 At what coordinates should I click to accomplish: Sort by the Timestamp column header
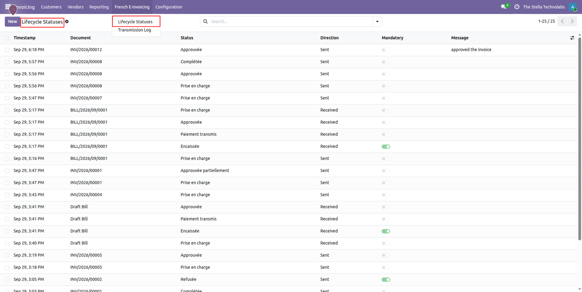click(25, 38)
